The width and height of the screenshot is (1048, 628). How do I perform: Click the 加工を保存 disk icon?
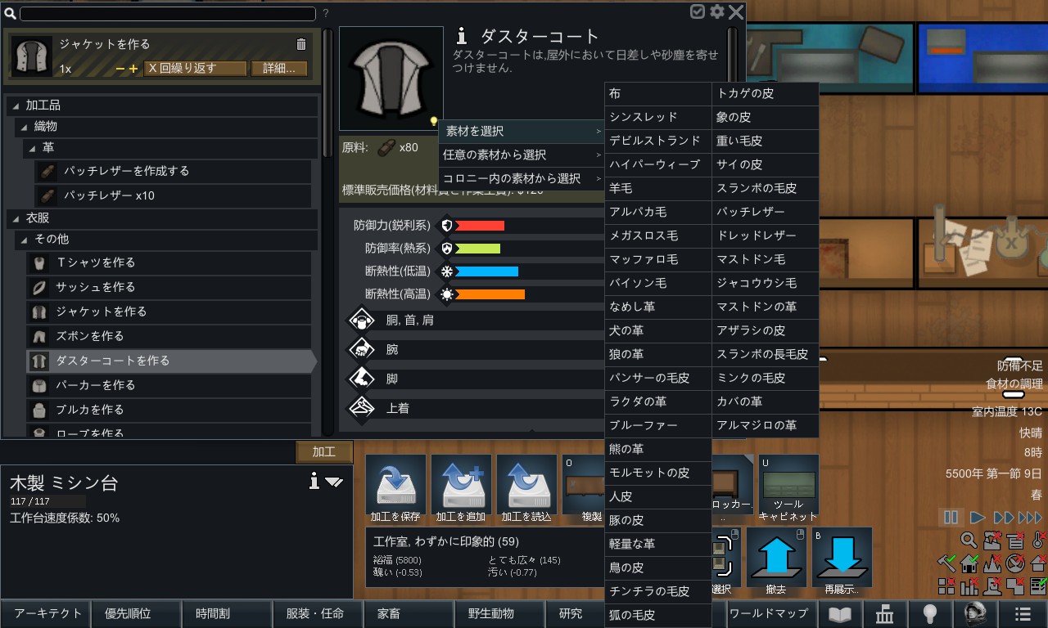[395, 484]
